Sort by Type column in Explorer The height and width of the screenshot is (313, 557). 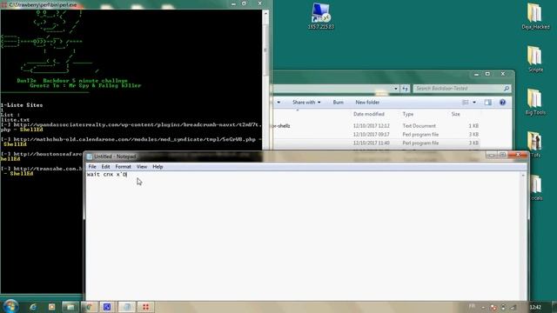pos(408,114)
